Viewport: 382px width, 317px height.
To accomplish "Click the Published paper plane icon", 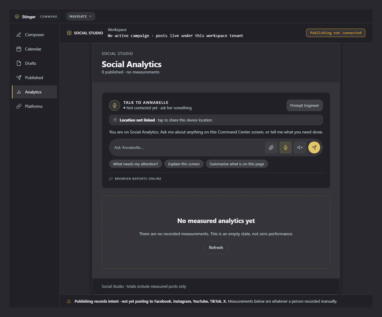I will (19, 78).
